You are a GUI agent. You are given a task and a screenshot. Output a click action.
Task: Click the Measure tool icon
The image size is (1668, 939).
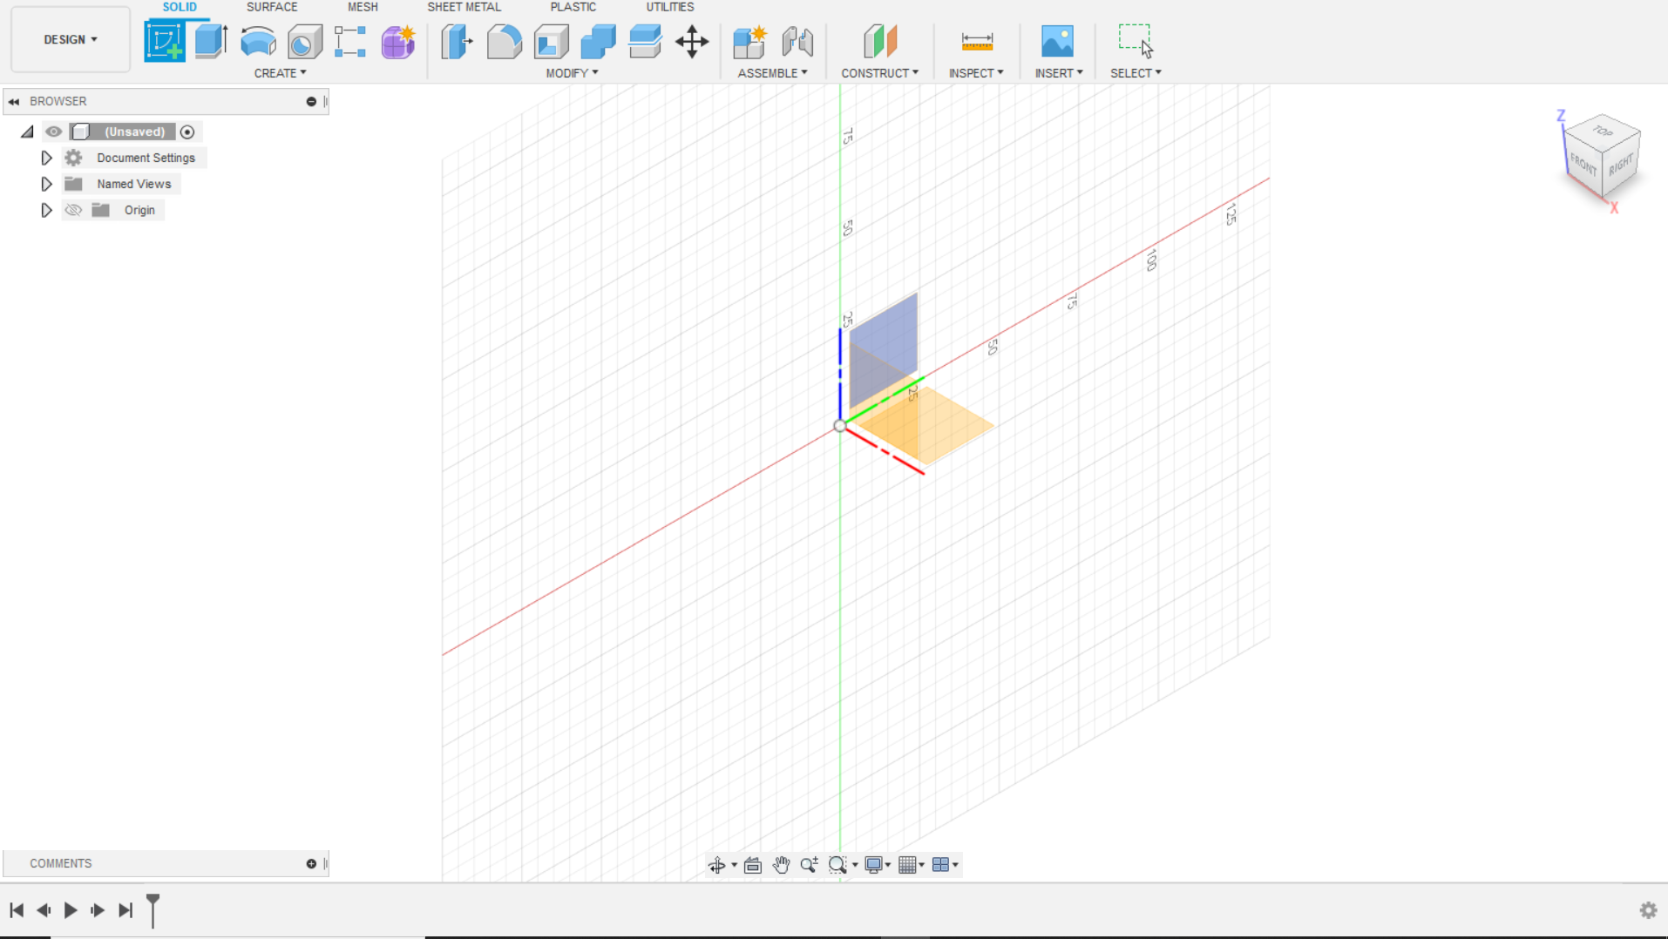[977, 41]
